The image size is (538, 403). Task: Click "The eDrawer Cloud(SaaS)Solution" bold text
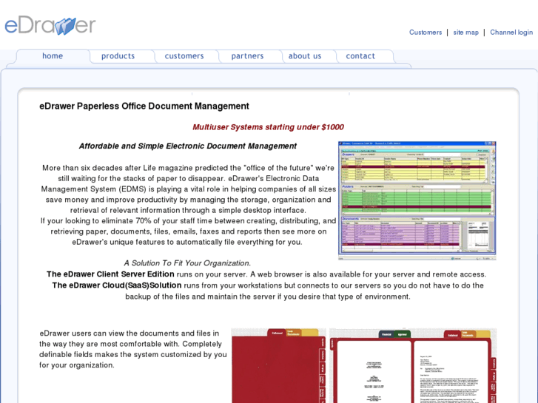pos(117,285)
